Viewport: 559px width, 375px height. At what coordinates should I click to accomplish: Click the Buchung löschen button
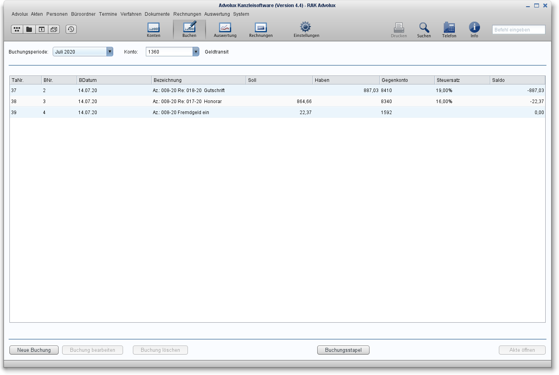pyautogui.click(x=160, y=350)
